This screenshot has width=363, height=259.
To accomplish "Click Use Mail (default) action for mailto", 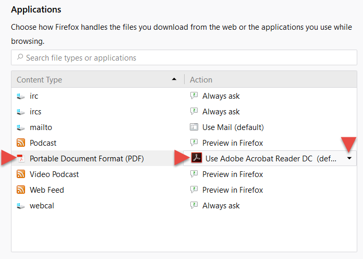I will (x=233, y=127).
